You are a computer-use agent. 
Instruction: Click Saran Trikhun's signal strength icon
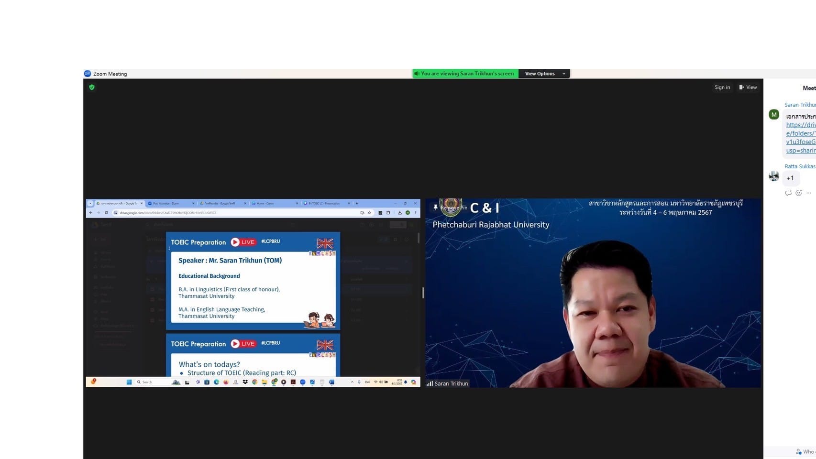[430, 383]
